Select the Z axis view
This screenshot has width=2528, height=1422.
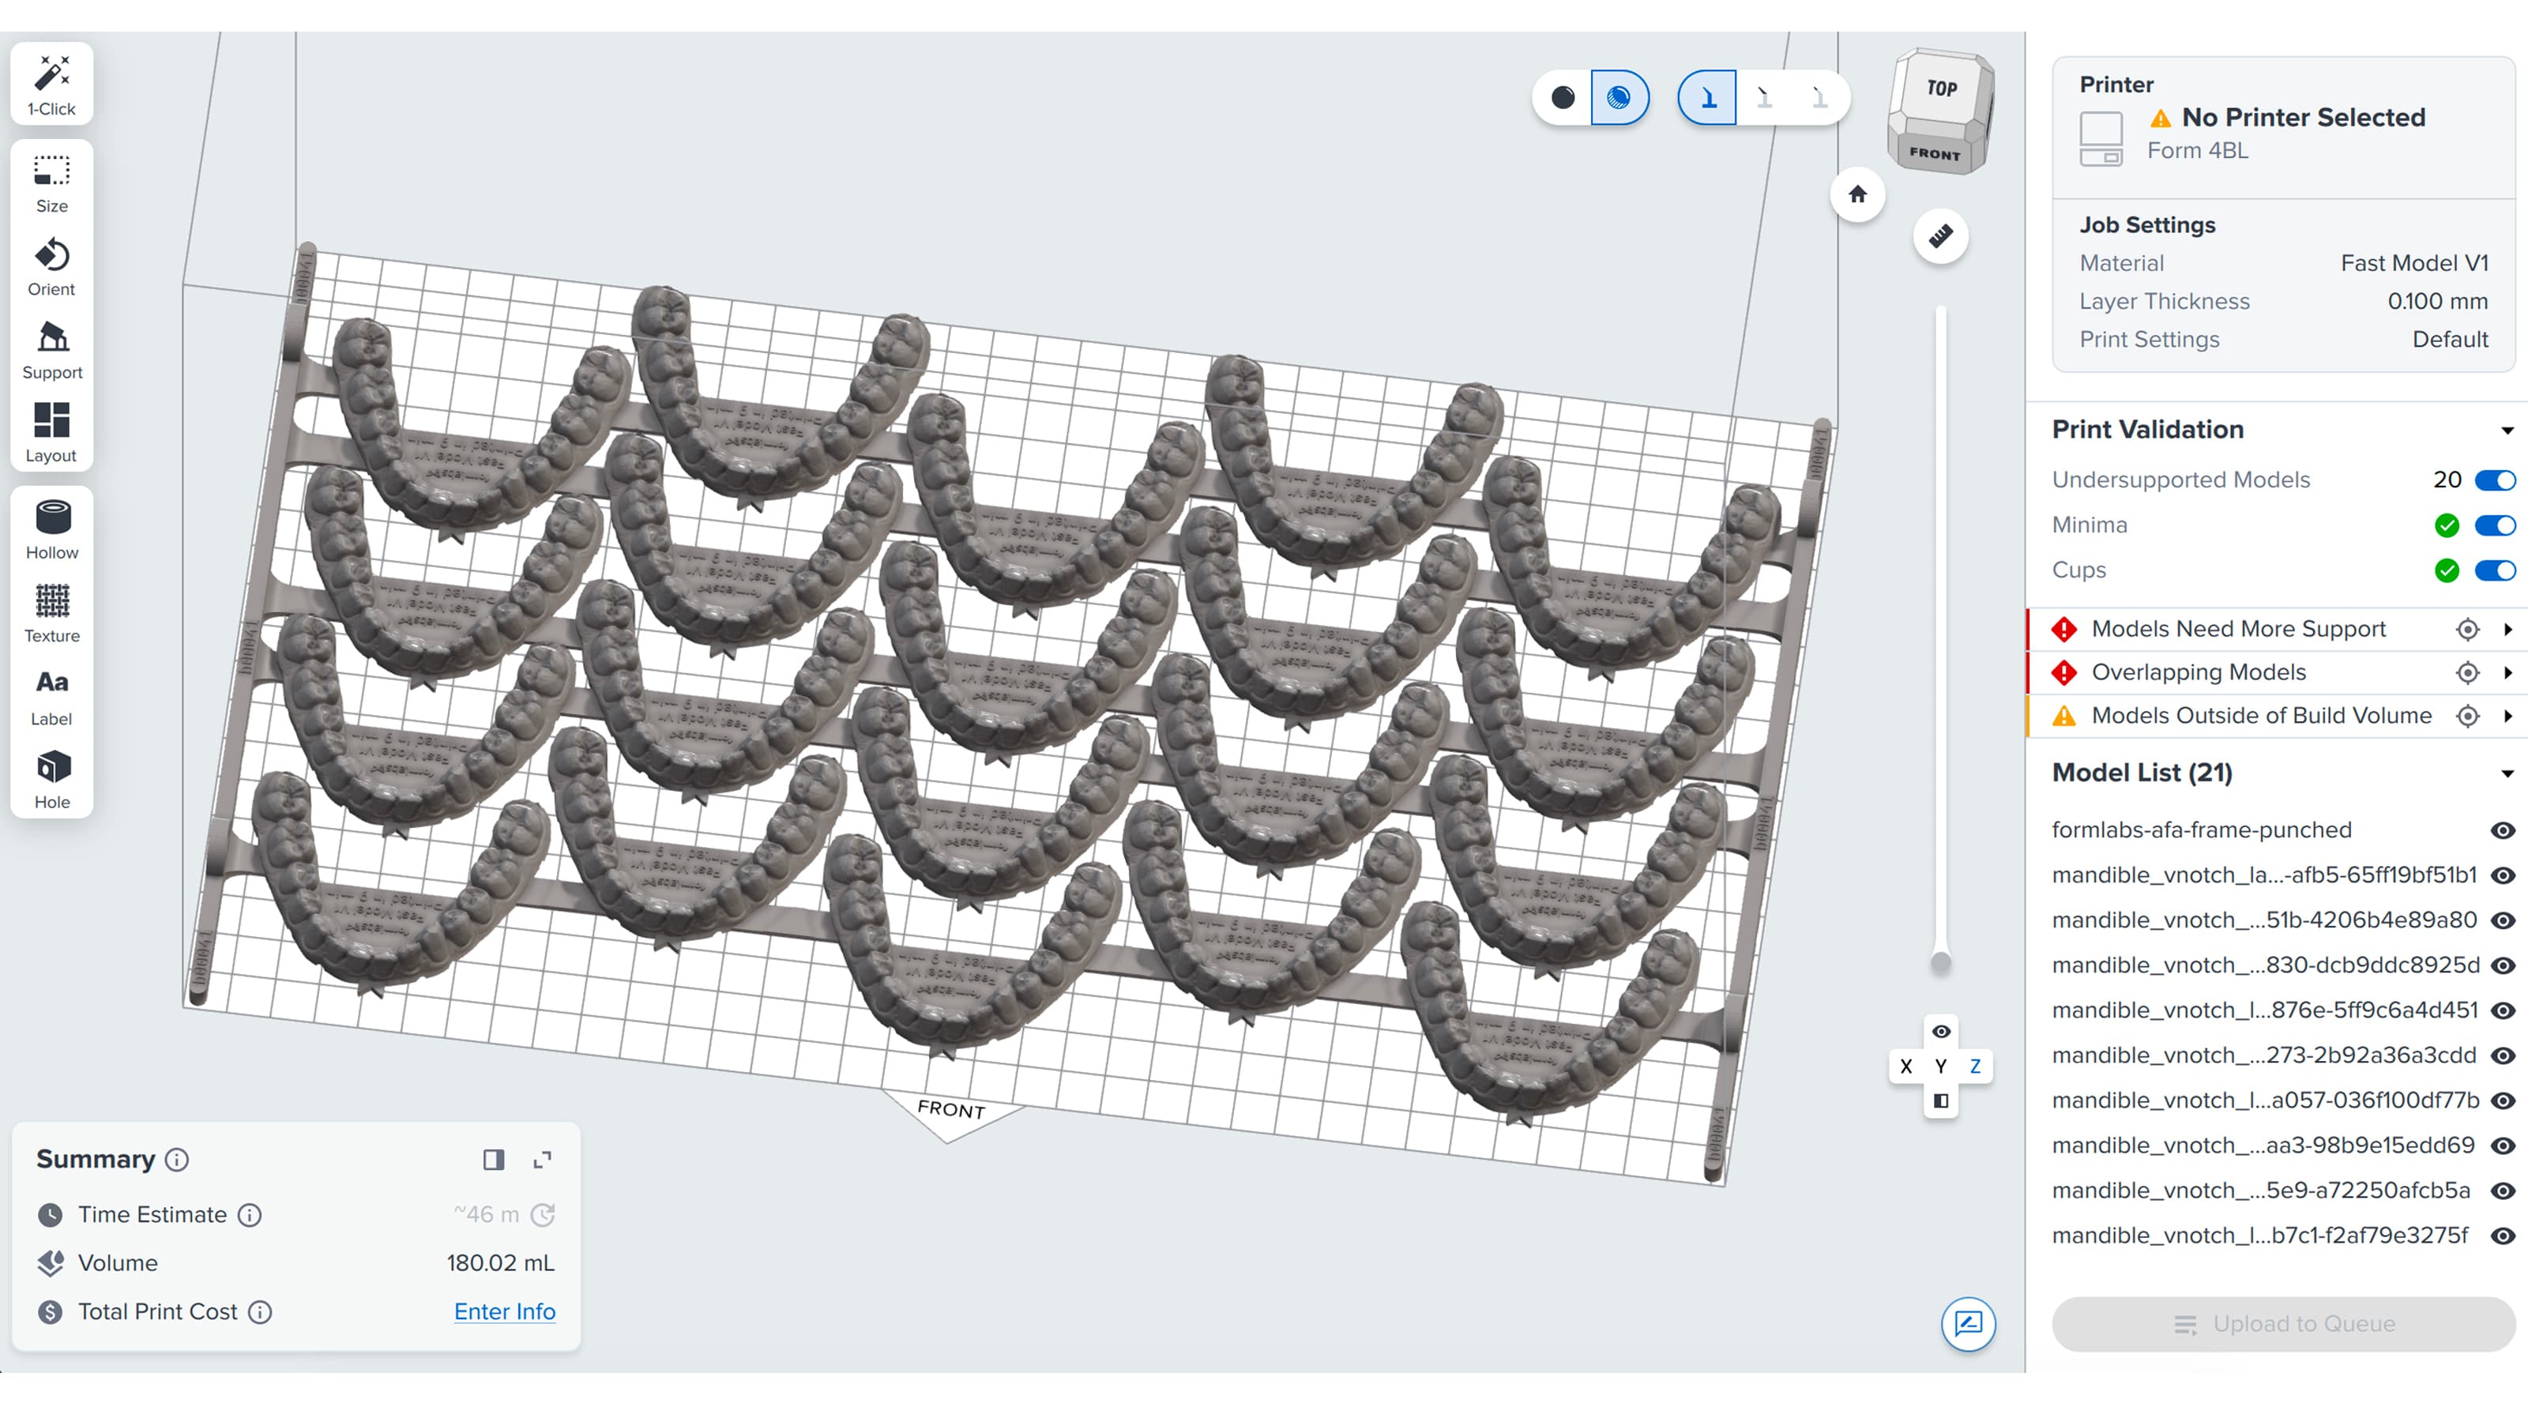[1976, 1066]
